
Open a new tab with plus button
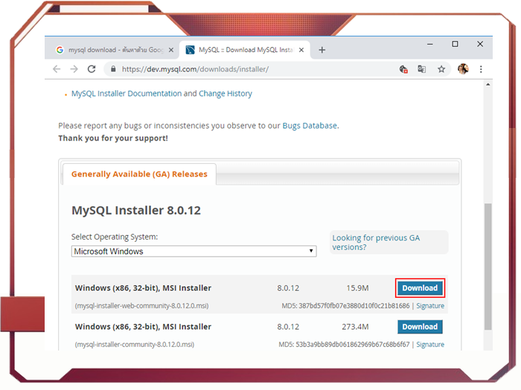322,50
